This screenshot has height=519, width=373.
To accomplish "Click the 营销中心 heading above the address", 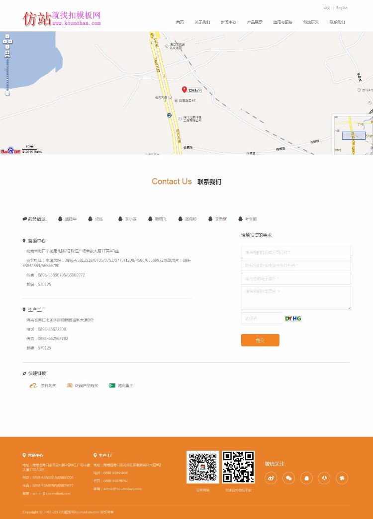I will (37, 241).
